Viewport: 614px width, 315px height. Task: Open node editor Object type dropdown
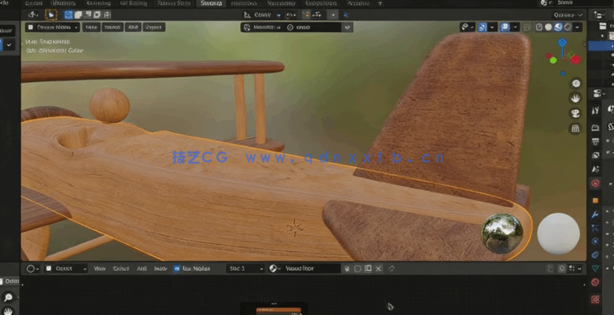click(65, 268)
